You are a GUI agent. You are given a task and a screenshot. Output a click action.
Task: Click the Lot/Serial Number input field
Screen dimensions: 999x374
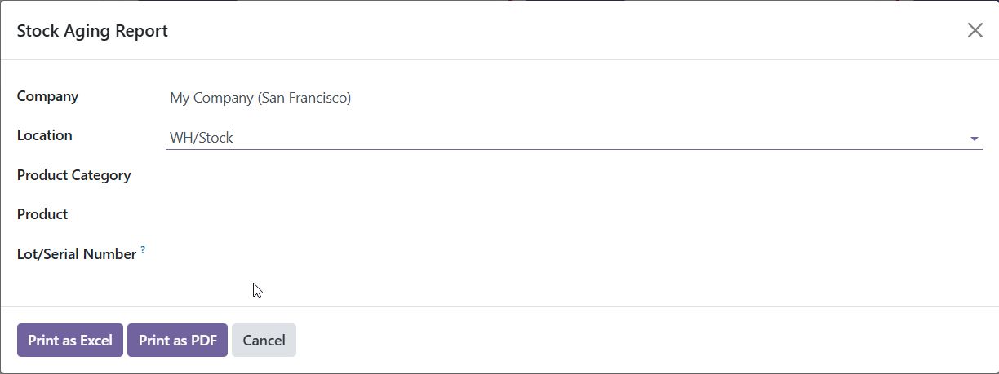[571, 254]
